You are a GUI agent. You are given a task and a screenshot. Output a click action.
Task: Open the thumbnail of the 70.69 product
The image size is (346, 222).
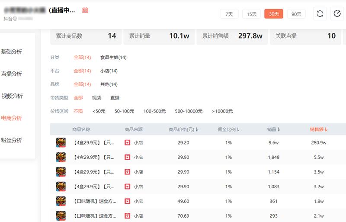[61, 216]
